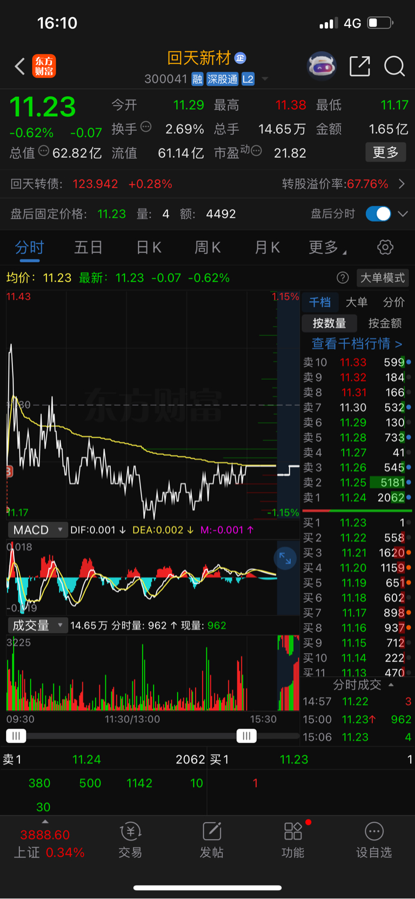Switch to the 周K tab
The height and width of the screenshot is (899, 415).
207,248
